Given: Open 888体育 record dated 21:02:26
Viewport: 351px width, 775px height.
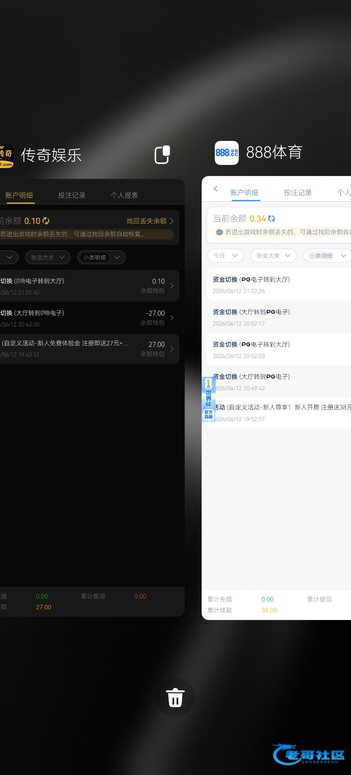Looking at the screenshot, I should pyautogui.click(x=279, y=285).
